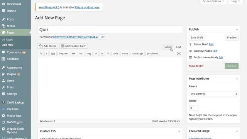Screen dimensions: 247x139
Task: Toggle distraction-free fullscreen writing icon
Action: coord(179,53)
